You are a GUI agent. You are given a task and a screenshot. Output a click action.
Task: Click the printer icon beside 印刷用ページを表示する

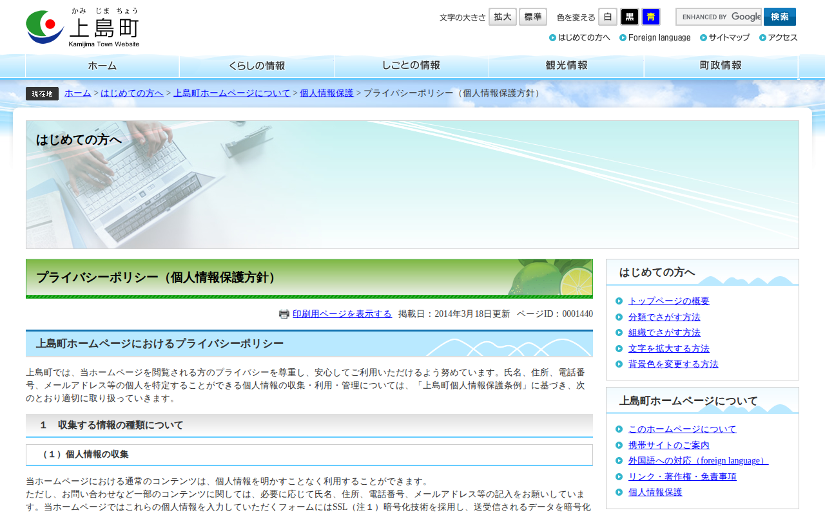click(284, 314)
